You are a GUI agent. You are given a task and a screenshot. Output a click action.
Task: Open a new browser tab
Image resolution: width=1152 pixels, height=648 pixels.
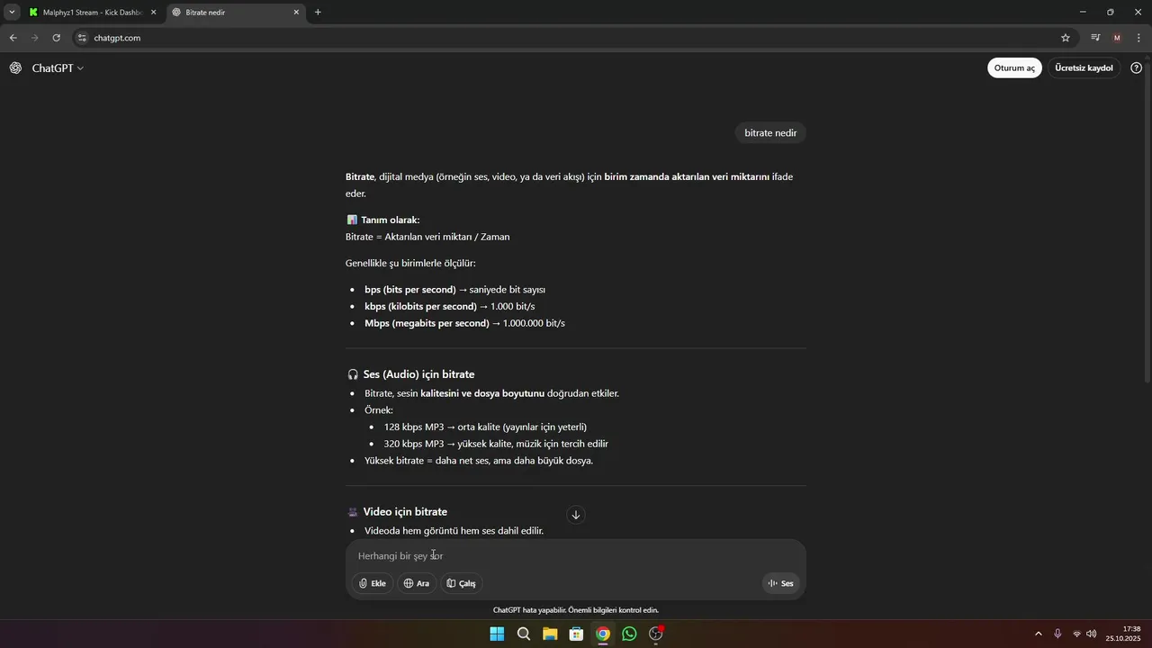pyautogui.click(x=318, y=13)
